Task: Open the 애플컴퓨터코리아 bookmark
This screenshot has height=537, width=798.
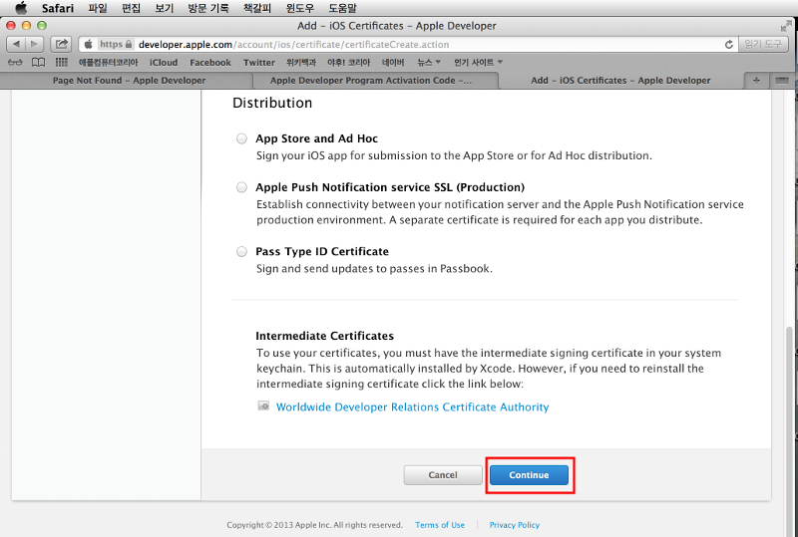Action: tap(108, 62)
